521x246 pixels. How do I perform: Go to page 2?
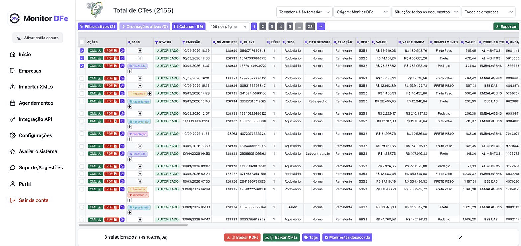[x=263, y=26]
